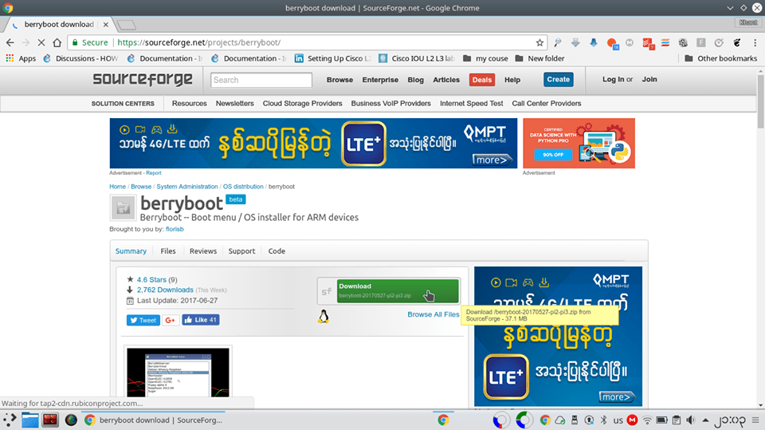Open the Other bookmarks folder
This screenshot has height=430, width=765.
pyautogui.click(x=720, y=58)
